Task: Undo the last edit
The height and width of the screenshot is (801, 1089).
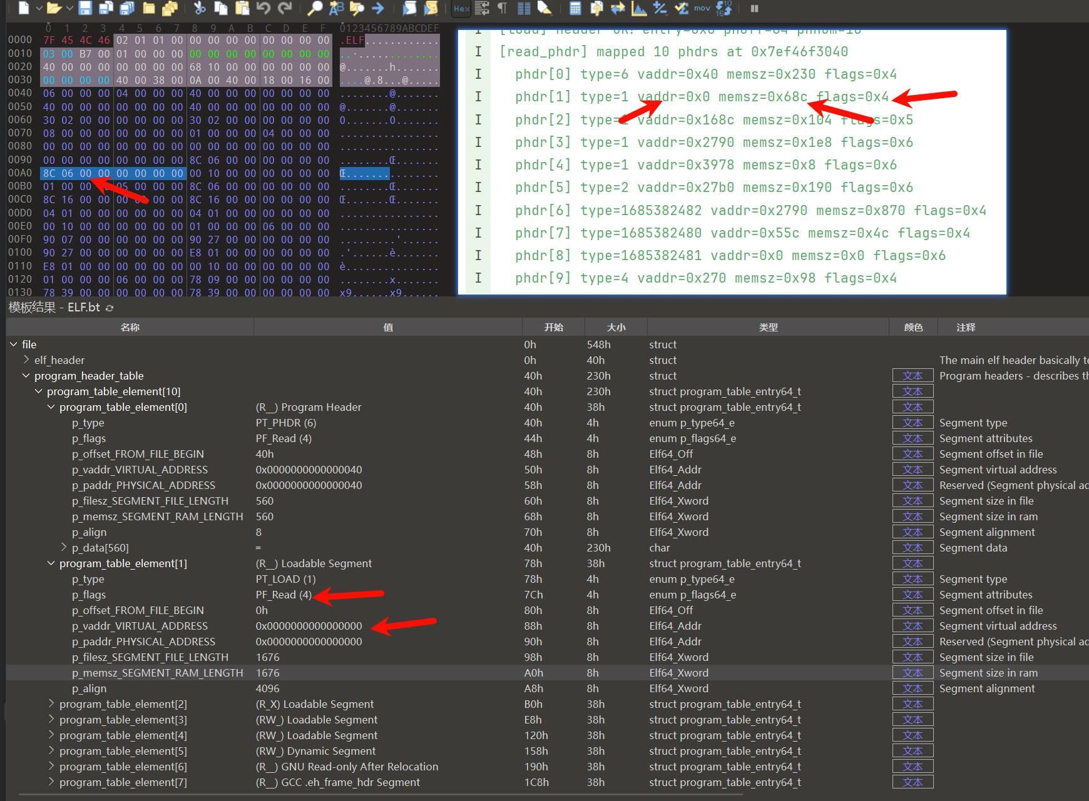Action: [x=263, y=8]
